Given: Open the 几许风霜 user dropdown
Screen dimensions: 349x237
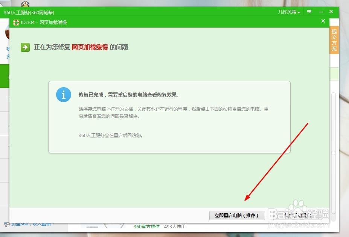Looking at the screenshot, I should [x=289, y=12].
